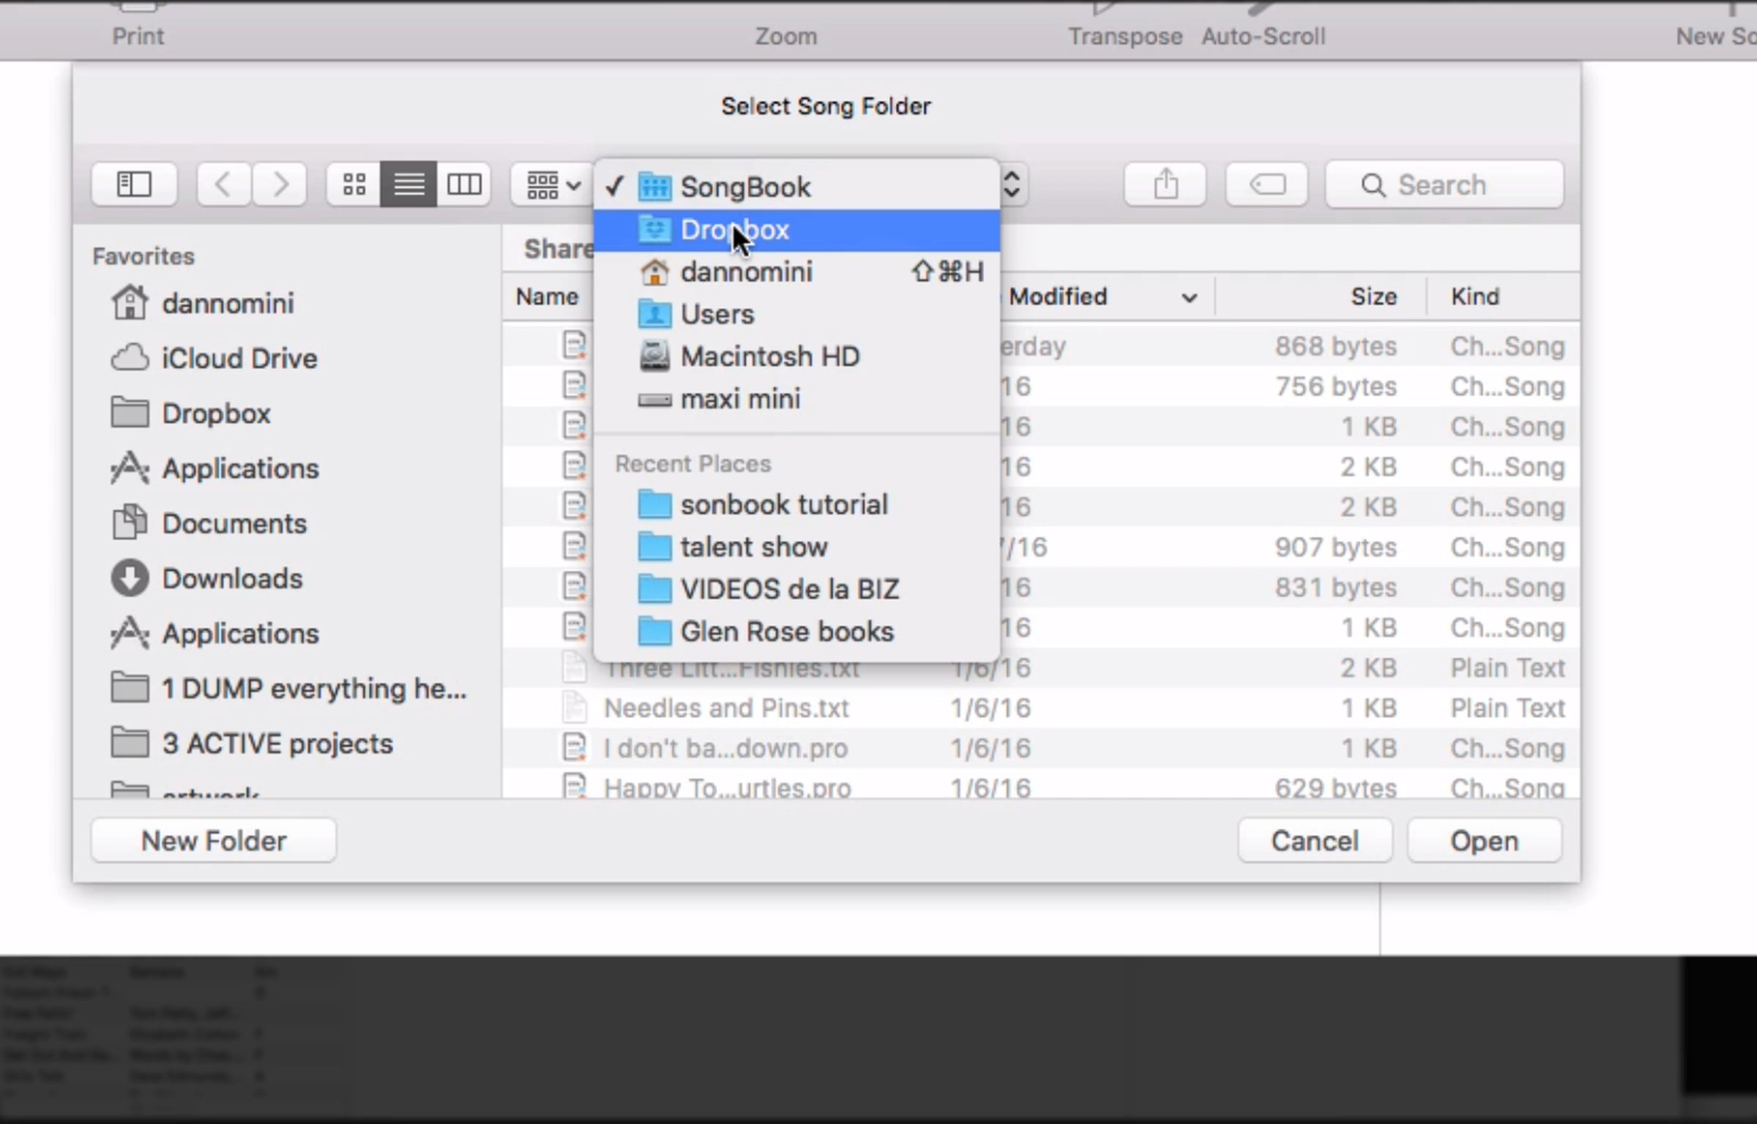This screenshot has height=1124, width=1757.
Task: Go back with the left arrow
Action: coord(224,184)
